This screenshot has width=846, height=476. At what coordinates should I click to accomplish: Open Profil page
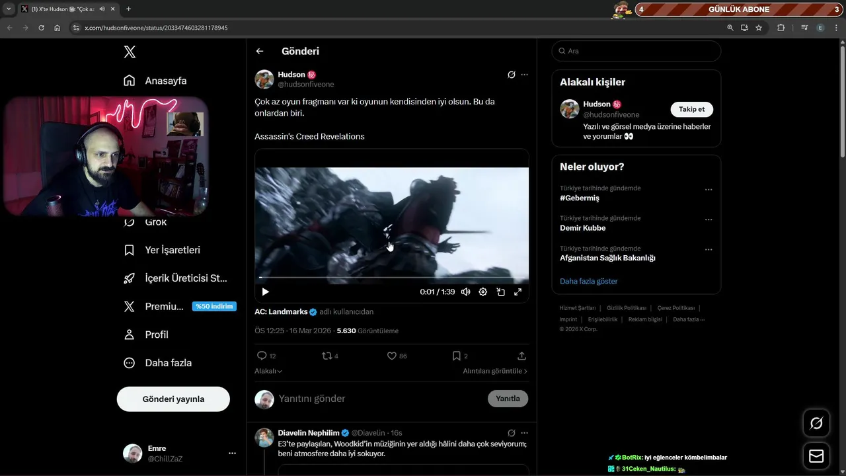click(x=146, y=335)
